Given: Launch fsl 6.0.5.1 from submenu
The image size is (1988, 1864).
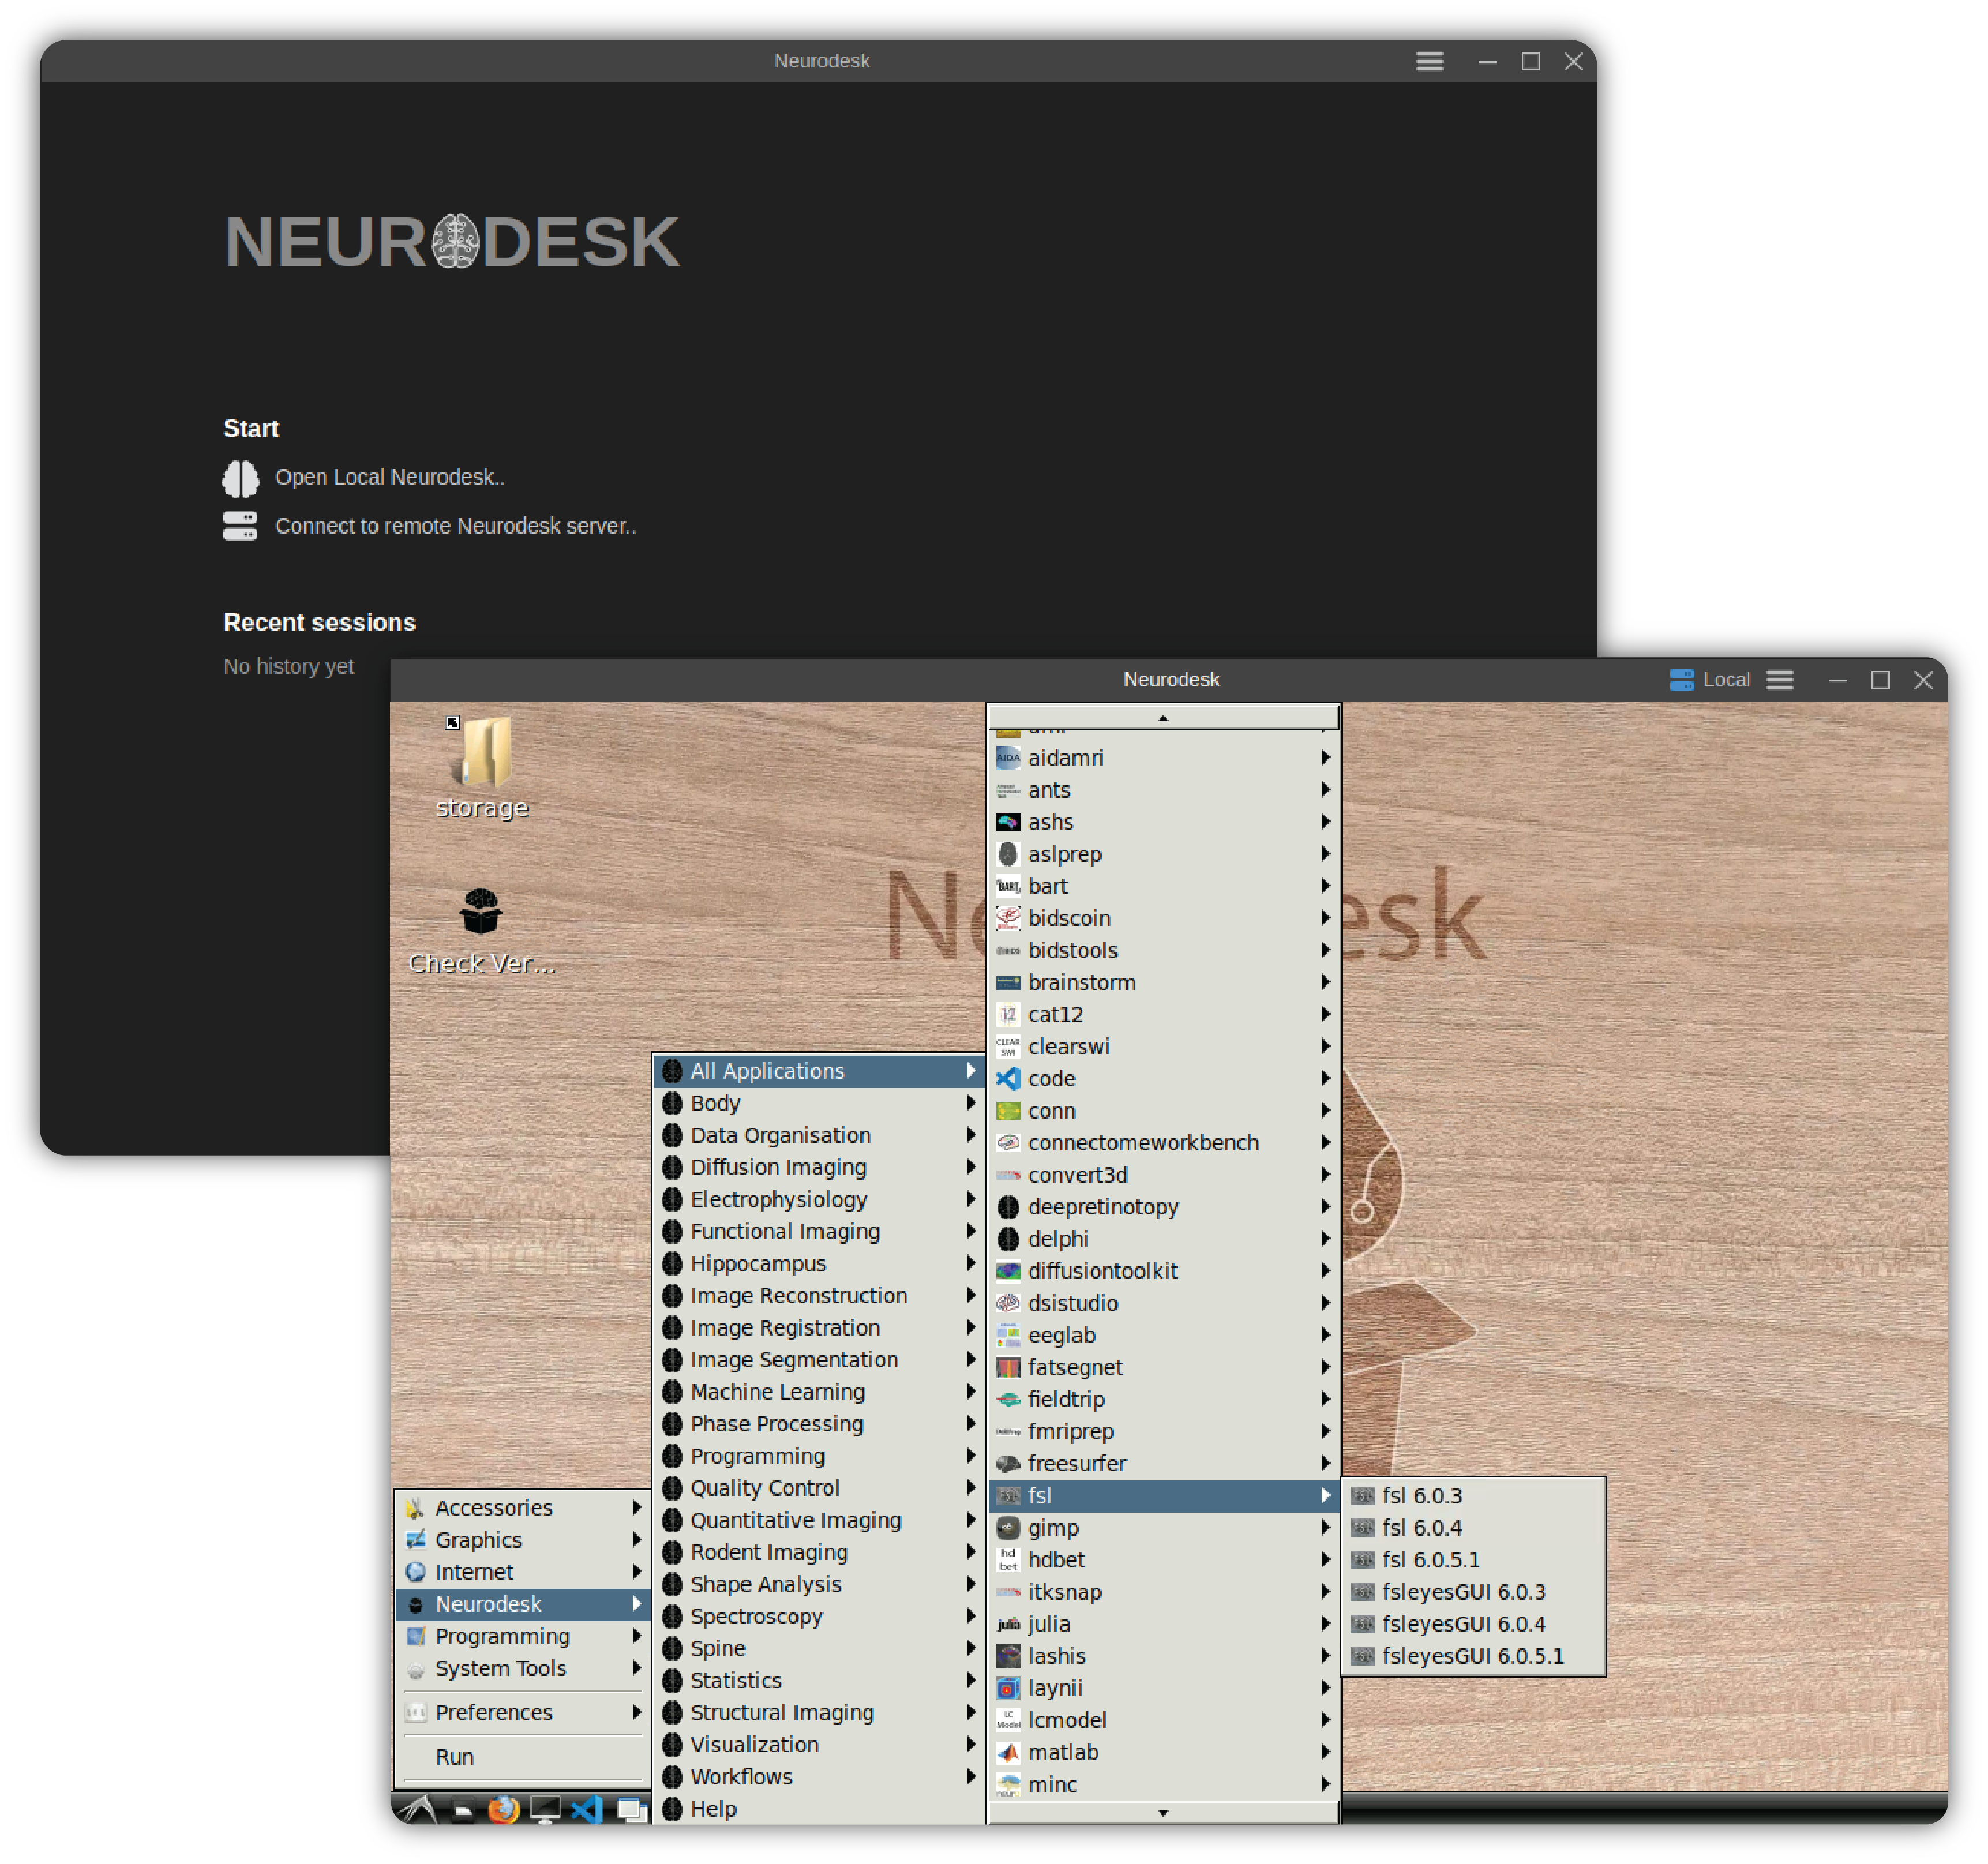Looking at the screenshot, I should [1430, 1560].
